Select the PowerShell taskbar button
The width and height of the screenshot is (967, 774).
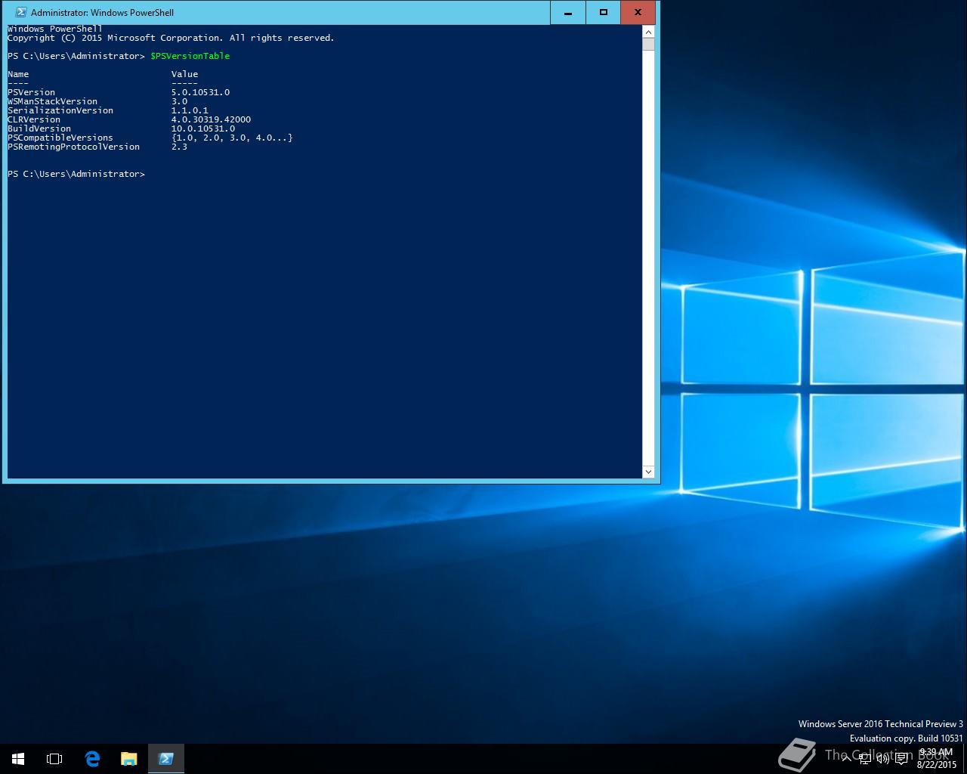[166, 758]
